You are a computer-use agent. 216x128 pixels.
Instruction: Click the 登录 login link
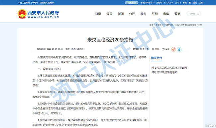(x=194, y=3)
